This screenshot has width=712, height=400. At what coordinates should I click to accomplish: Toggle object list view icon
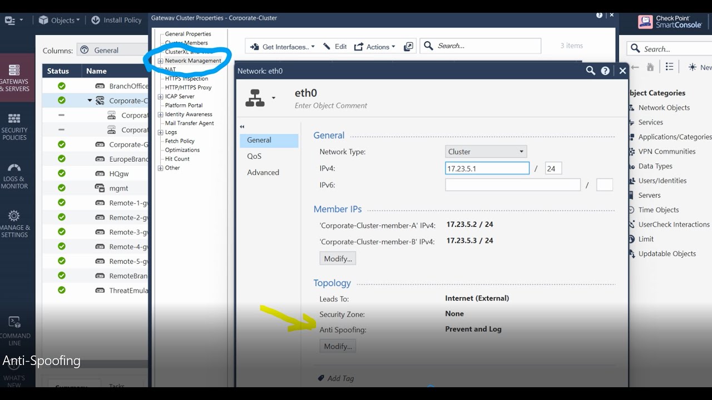coord(669,67)
